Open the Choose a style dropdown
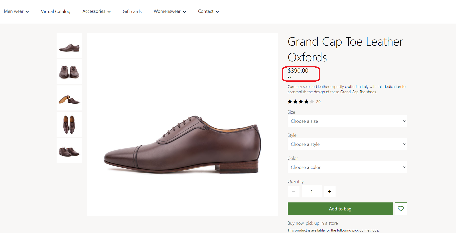456x233 pixels. [347, 144]
